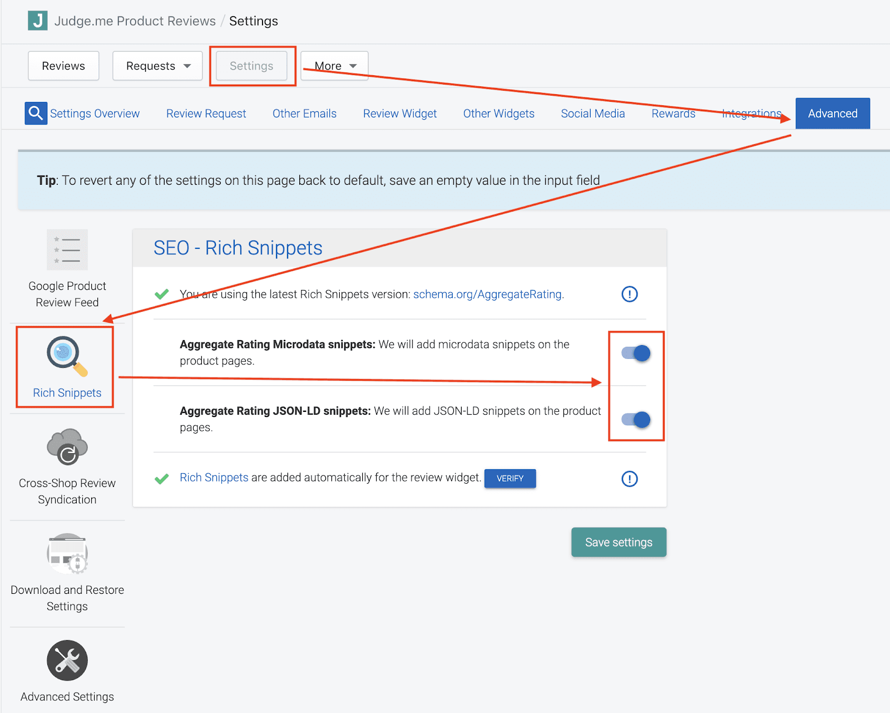Viewport: 890px width, 713px height.
Task: Click the Reviews button
Action: pos(63,66)
